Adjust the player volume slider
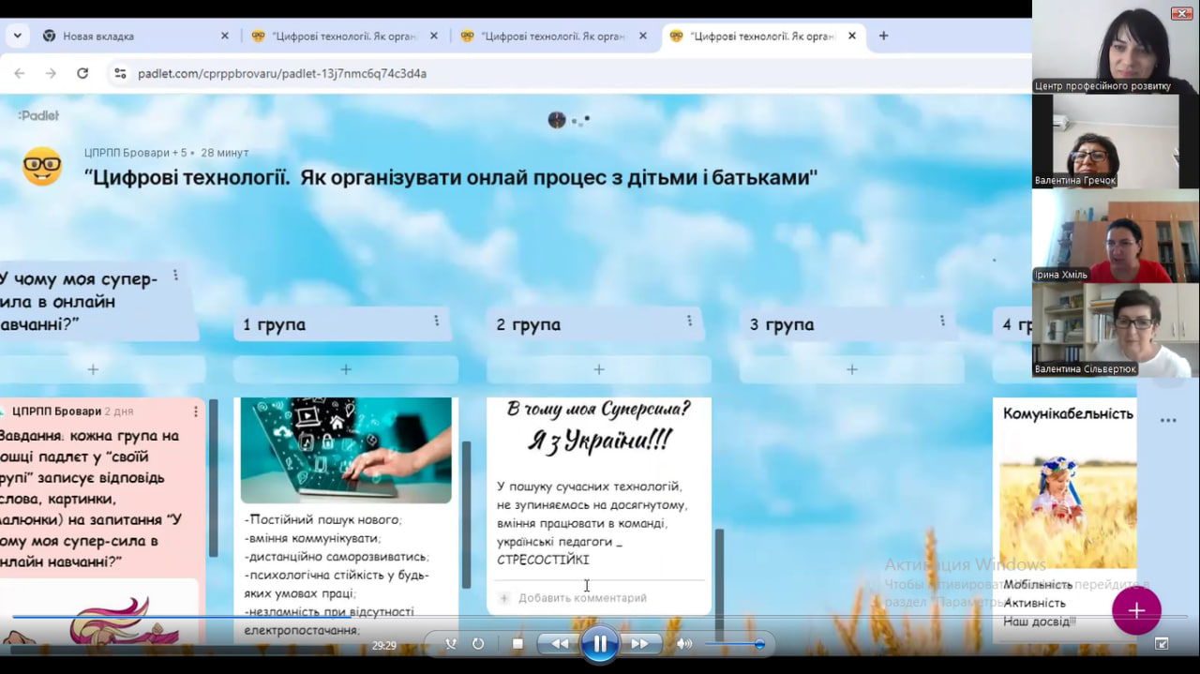Screen dimensions: 1200x674 [735, 645]
